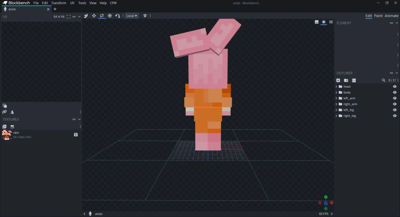
Task: Open the Local transform space dropdown
Action: click(x=132, y=16)
